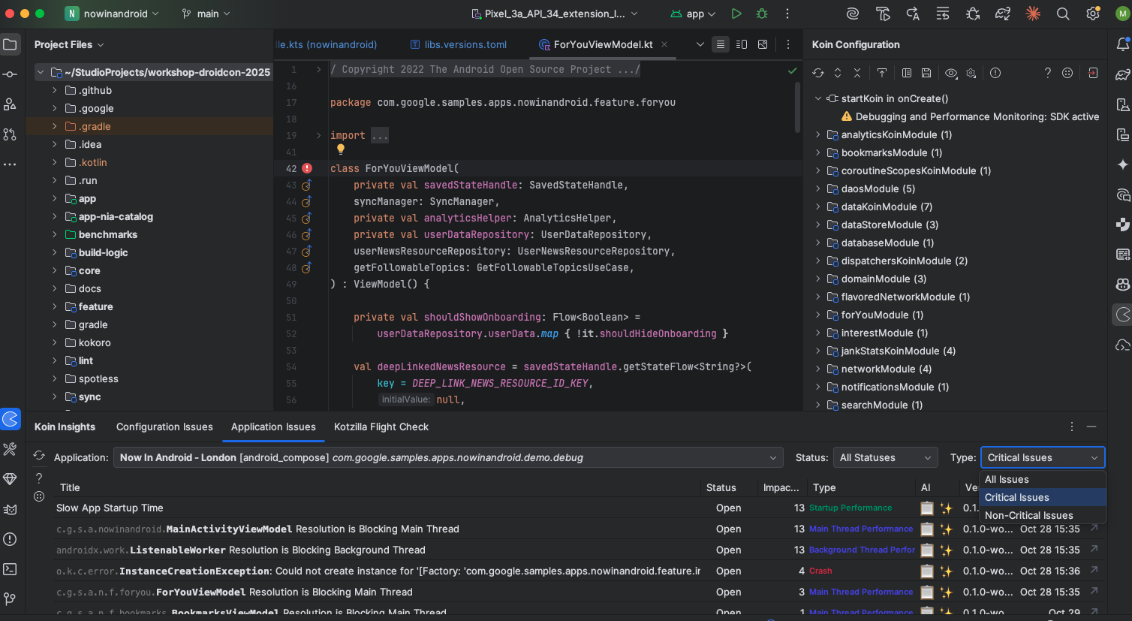The width and height of the screenshot is (1132, 621).
Task: Open Logcat cat icon in left sidebar
Action: tap(10, 509)
